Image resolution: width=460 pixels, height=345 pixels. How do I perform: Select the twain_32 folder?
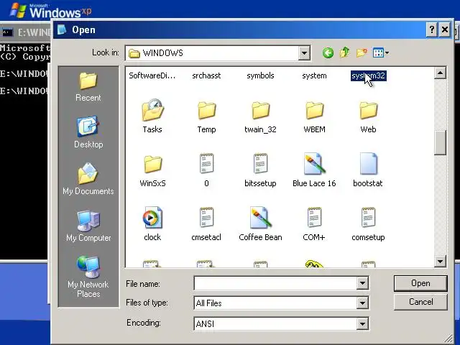point(260,117)
